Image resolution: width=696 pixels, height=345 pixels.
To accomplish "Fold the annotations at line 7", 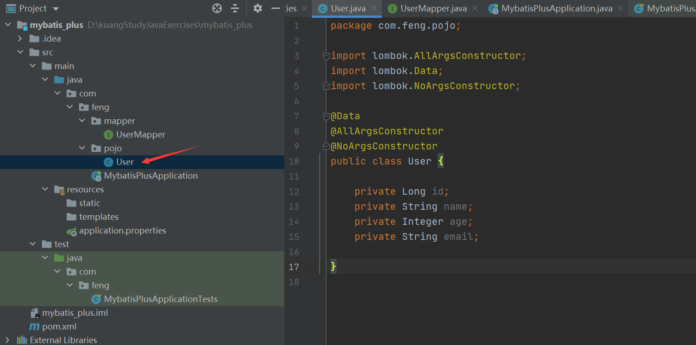I will point(326,117).
